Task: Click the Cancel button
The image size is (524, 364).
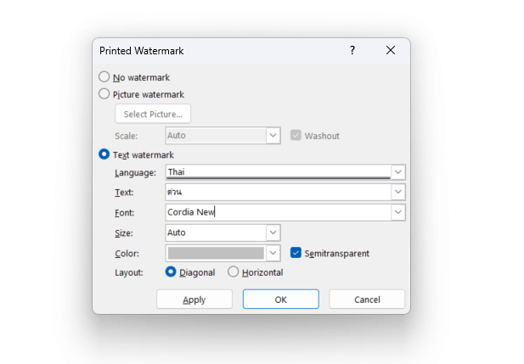Action: pyautogui.click(x=367, y=300)
